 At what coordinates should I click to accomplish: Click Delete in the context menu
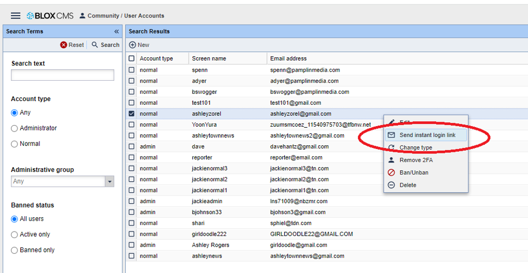coord(407,185)
